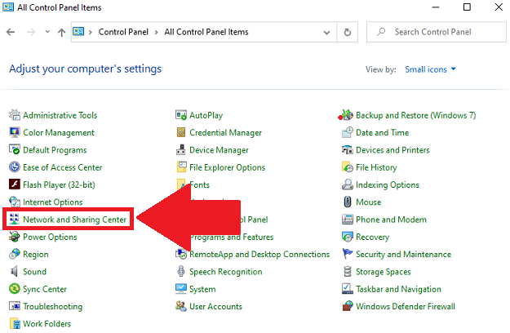Open the Power Options link

[50, 238]
